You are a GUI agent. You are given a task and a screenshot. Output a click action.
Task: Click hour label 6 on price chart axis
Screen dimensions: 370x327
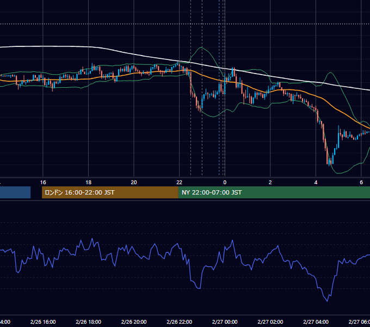tap(361, 183)
